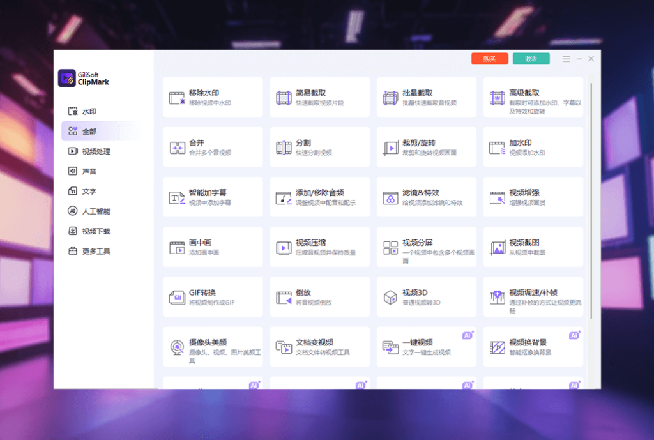654x440 pixels.
Task: Open the 移除水印 watermark removal tool icon
Action: [177, 98]
